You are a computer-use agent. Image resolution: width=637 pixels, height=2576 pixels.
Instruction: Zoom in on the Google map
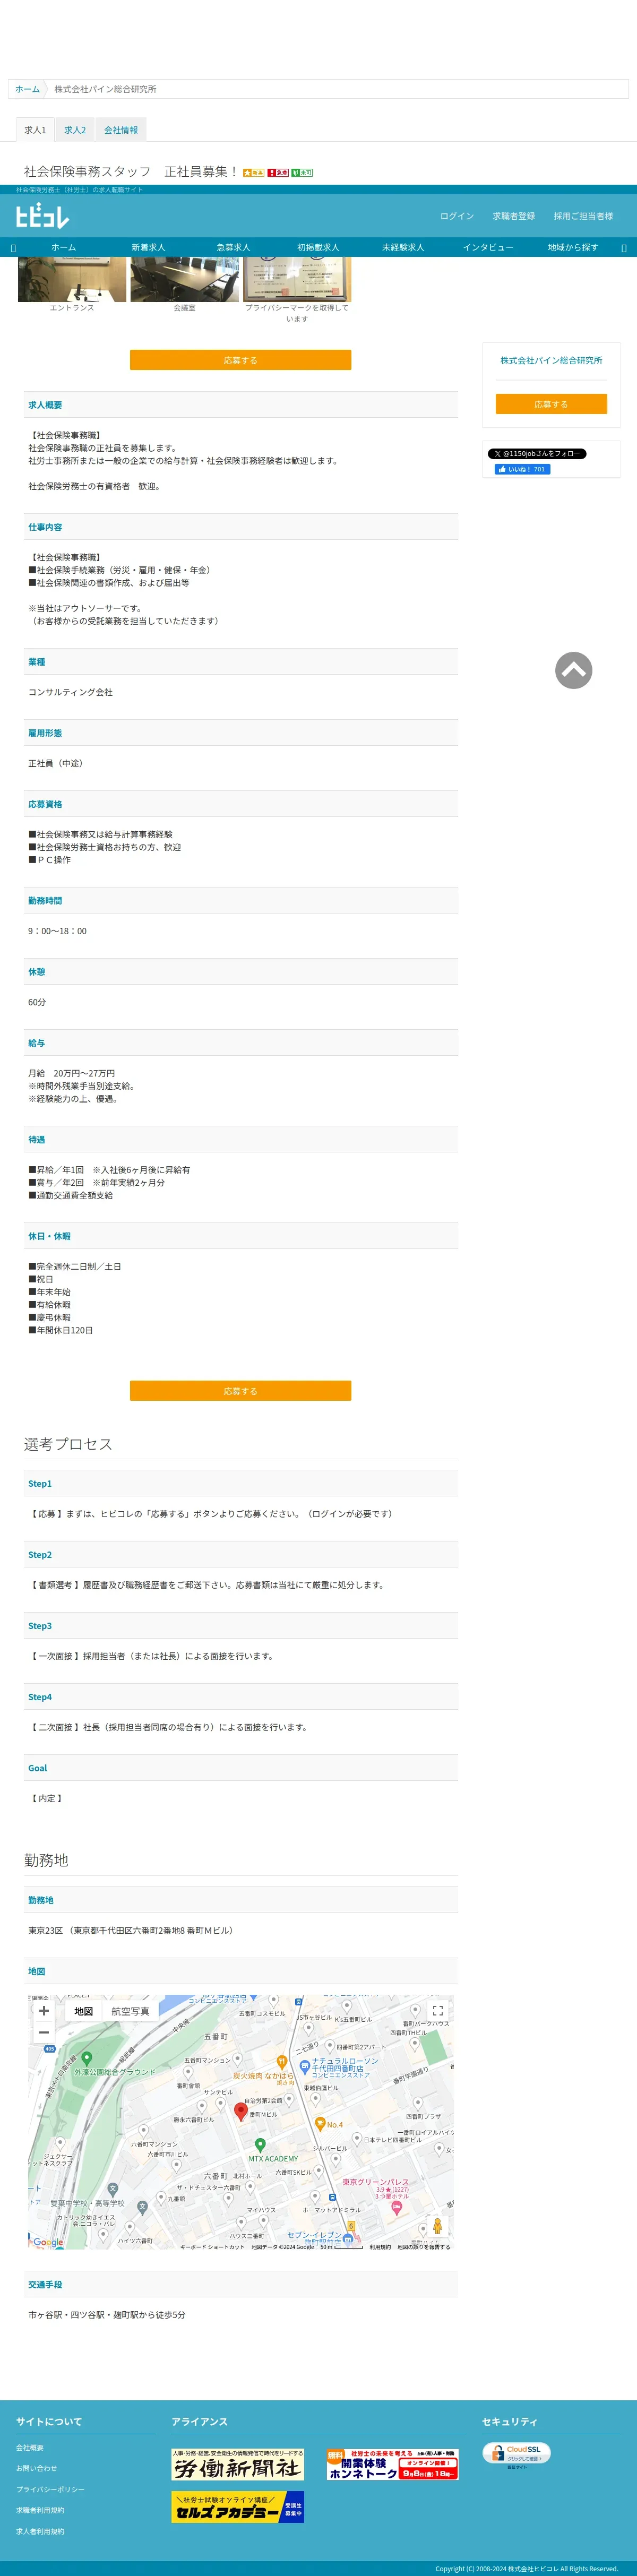coord(43,2010)
